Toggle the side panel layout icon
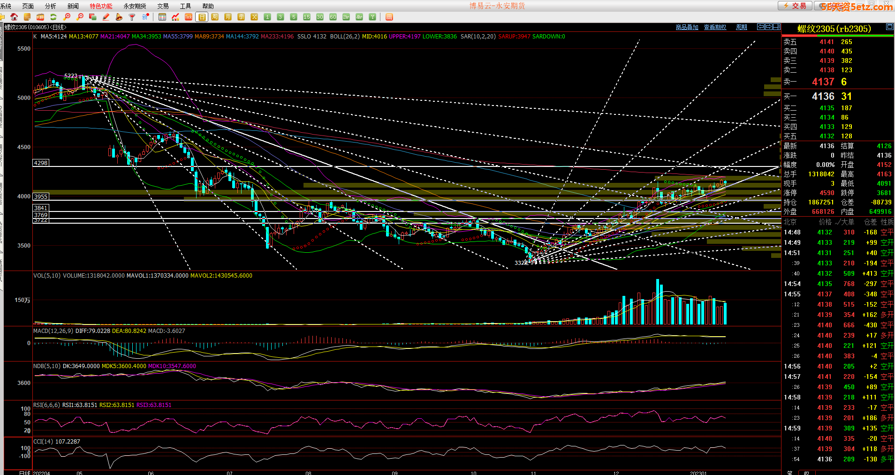 pos(777,27)
